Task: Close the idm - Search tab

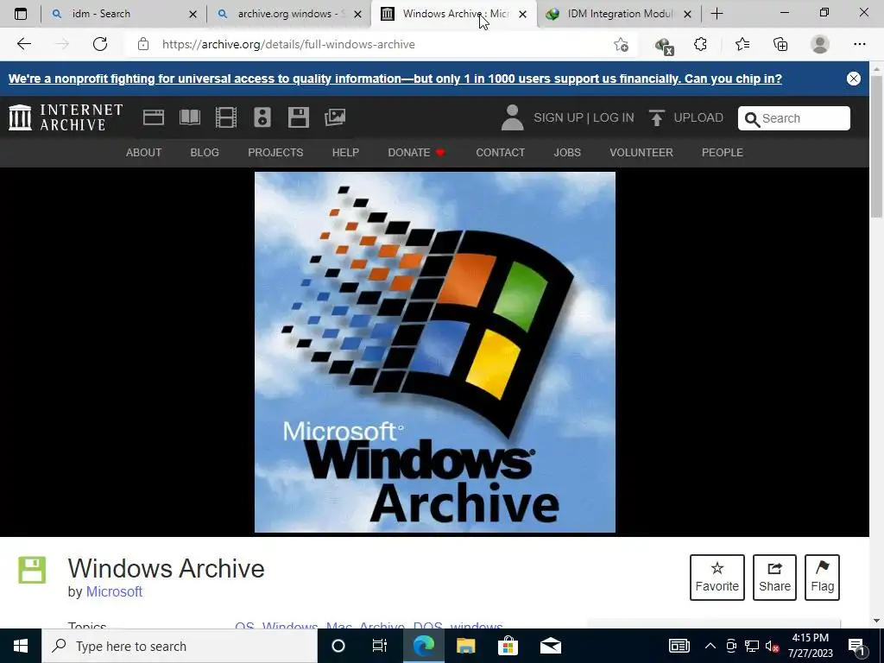Action: [x=193, y=14]
